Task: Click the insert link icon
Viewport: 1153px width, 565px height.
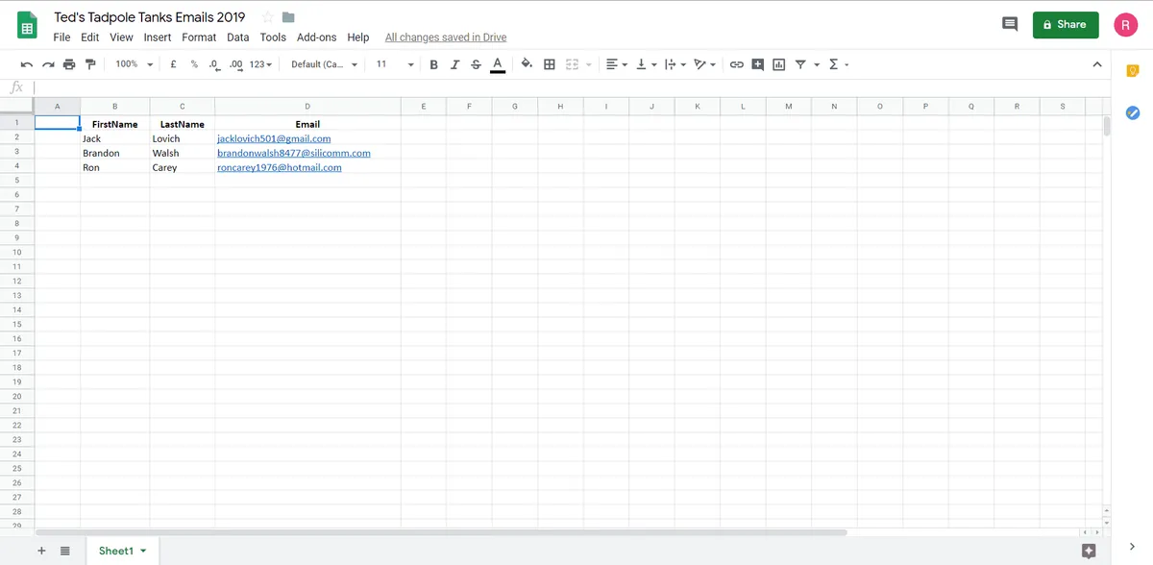Action: 737,64
